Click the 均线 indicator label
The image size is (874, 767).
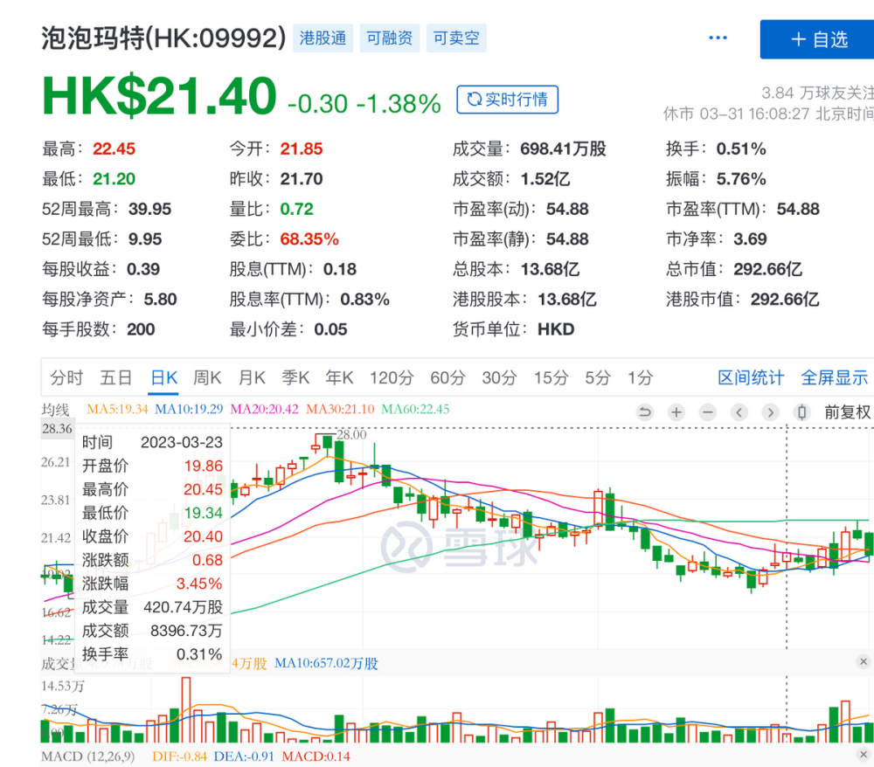(x=55, y=410)
